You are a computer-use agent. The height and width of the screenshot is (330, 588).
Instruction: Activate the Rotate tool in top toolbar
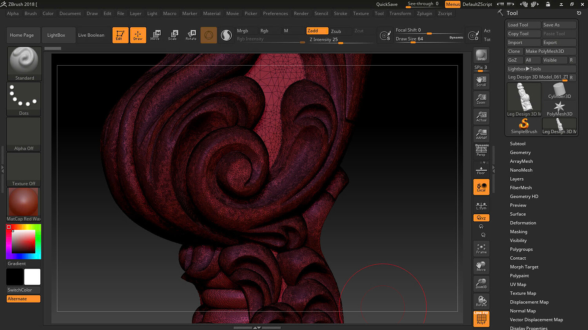(x=191, y=35)
